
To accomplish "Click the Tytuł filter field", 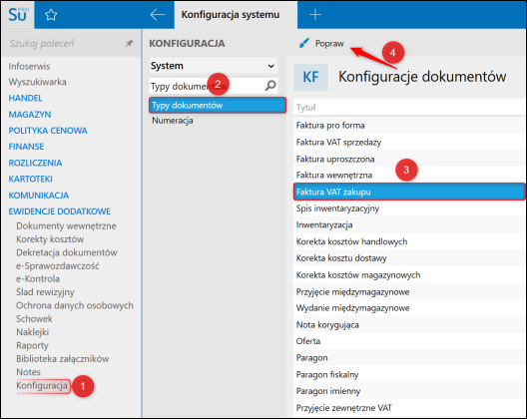I will [409, 108].
